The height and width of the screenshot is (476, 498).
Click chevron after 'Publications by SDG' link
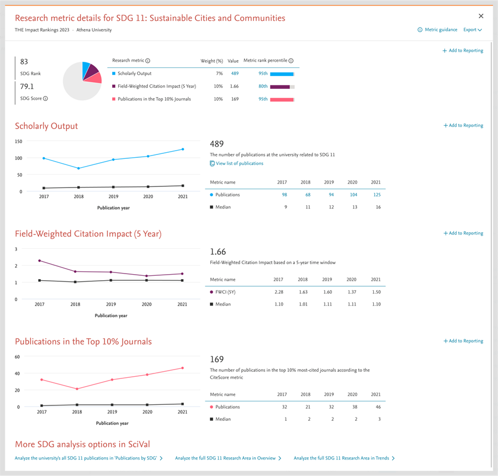pos(161,458)
